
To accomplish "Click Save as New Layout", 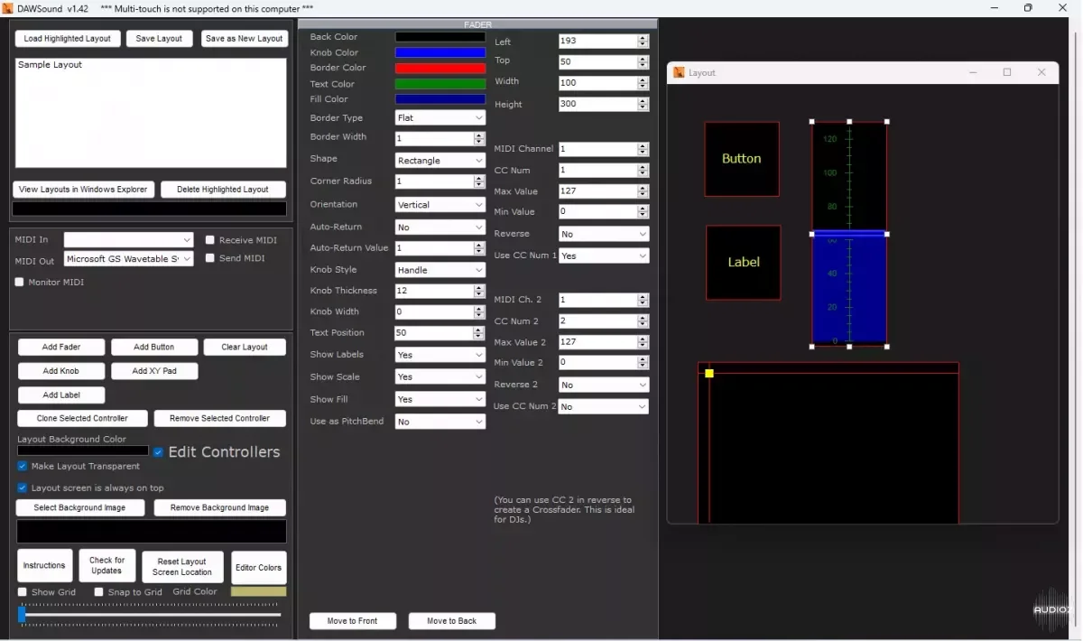I will coord(244,39).
